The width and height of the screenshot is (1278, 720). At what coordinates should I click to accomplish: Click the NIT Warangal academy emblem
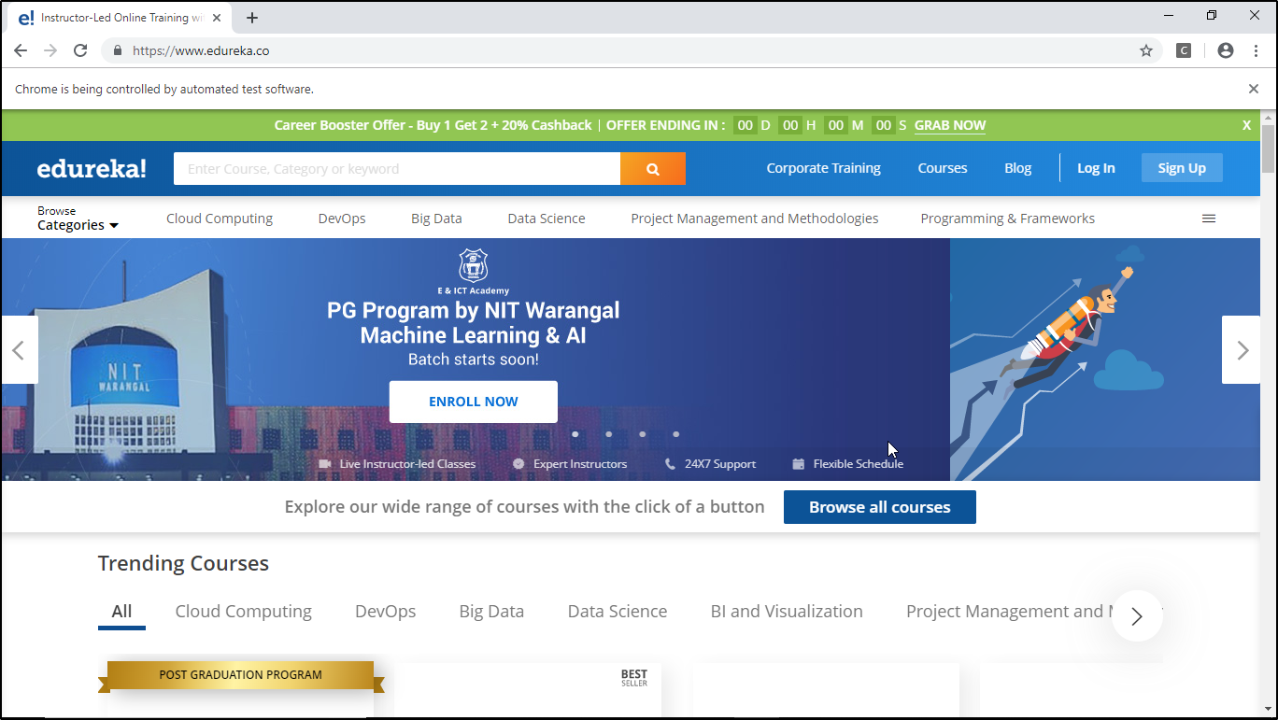(473, 266)
